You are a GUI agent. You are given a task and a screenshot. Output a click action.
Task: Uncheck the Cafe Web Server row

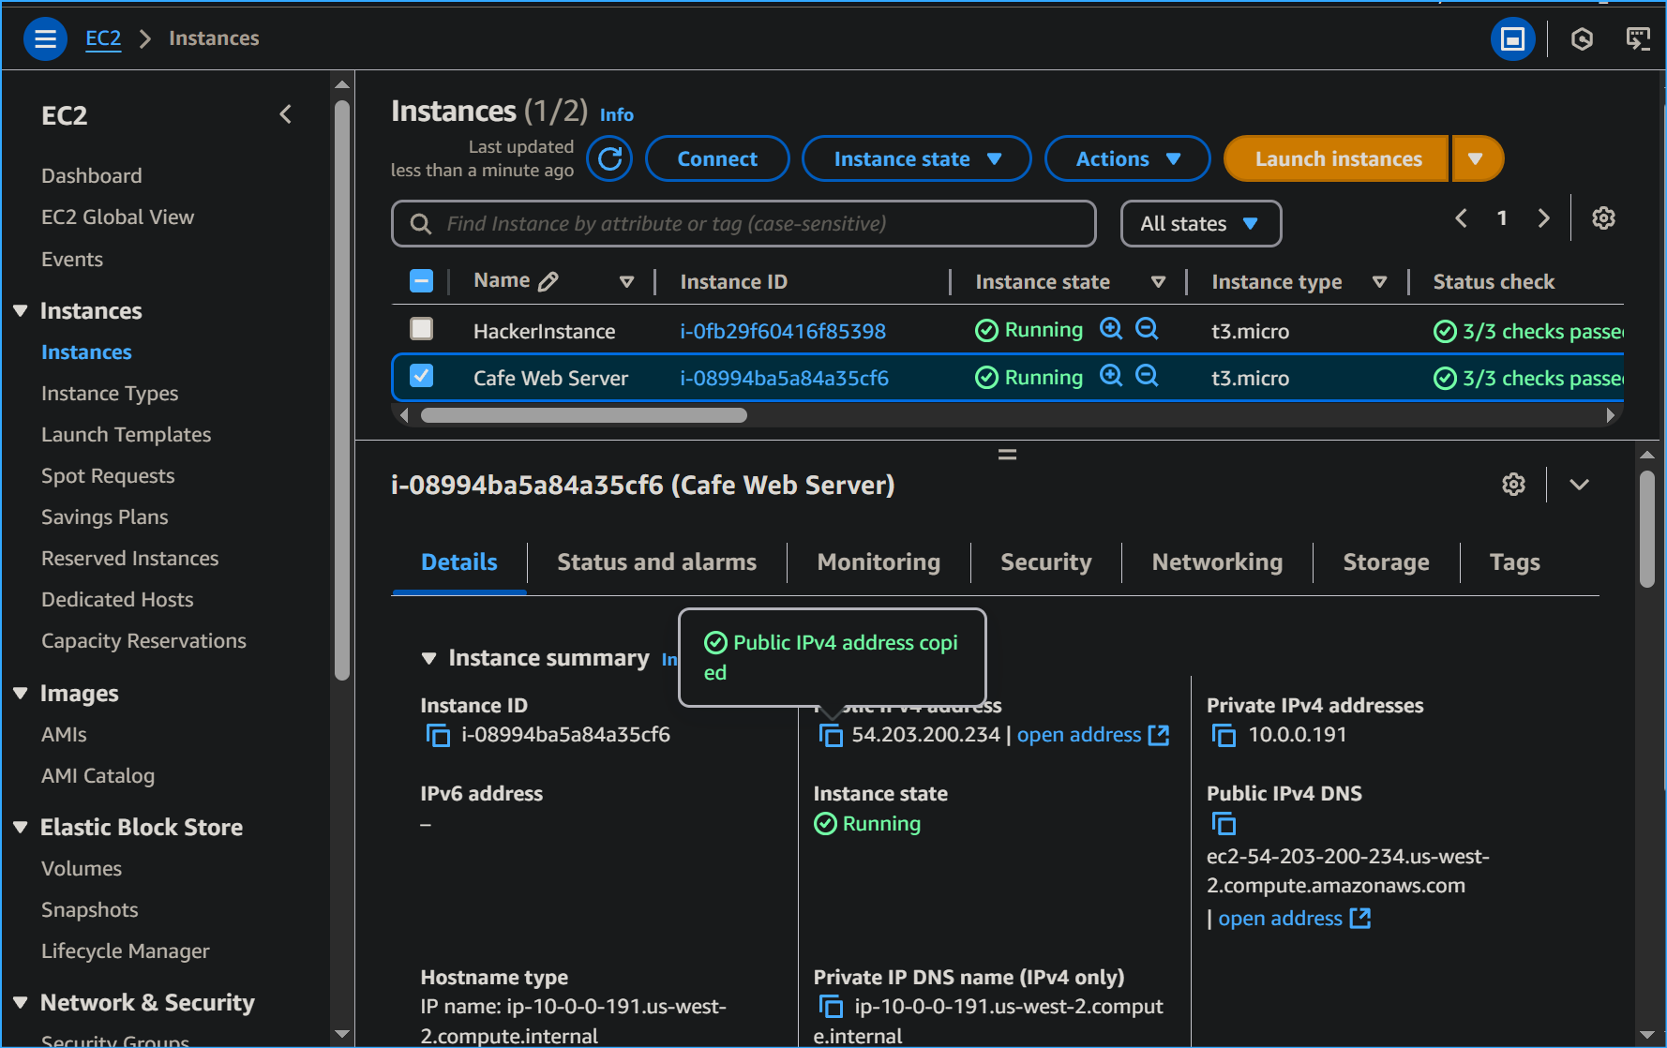tap(421, 375)
